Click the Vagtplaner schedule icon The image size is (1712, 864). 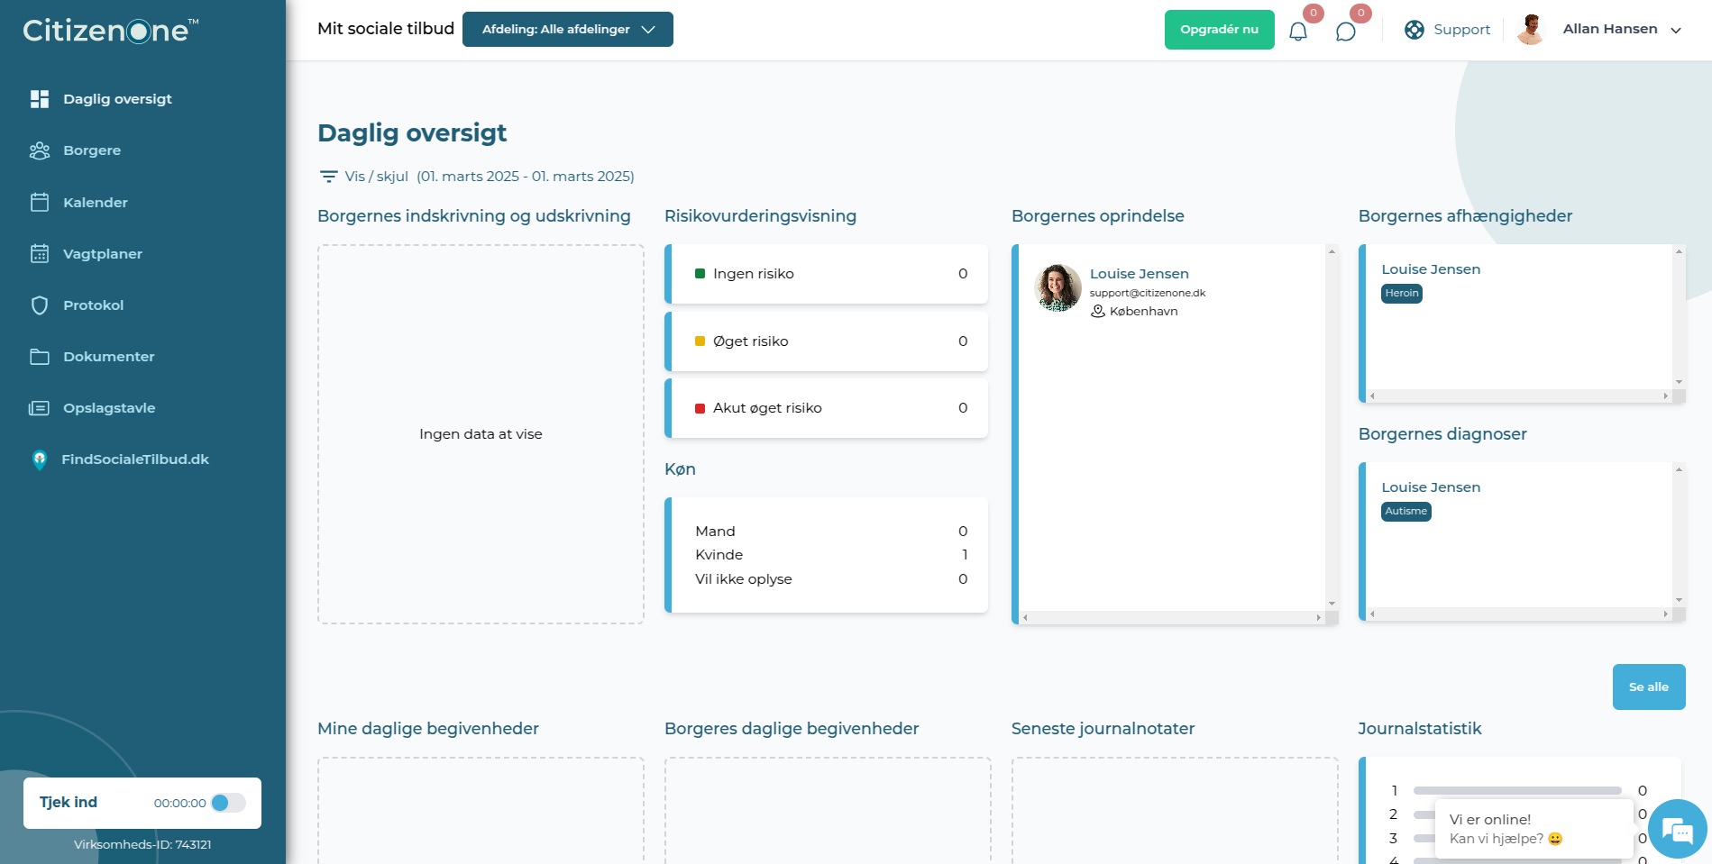tap(40, 253)
